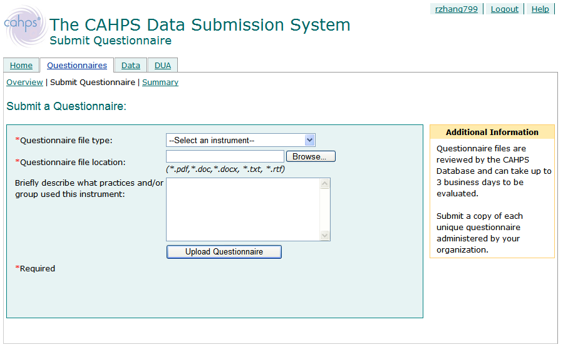
Task: Navigate to the Overview sub-page link
Action: click(24, 82)
